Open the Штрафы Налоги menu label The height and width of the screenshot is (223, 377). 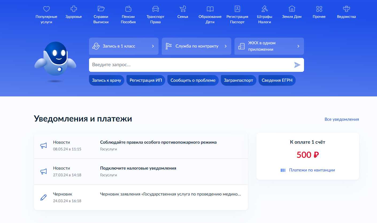265,19
